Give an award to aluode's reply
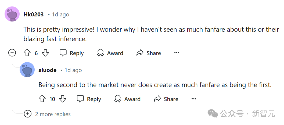 click(127, 99)
